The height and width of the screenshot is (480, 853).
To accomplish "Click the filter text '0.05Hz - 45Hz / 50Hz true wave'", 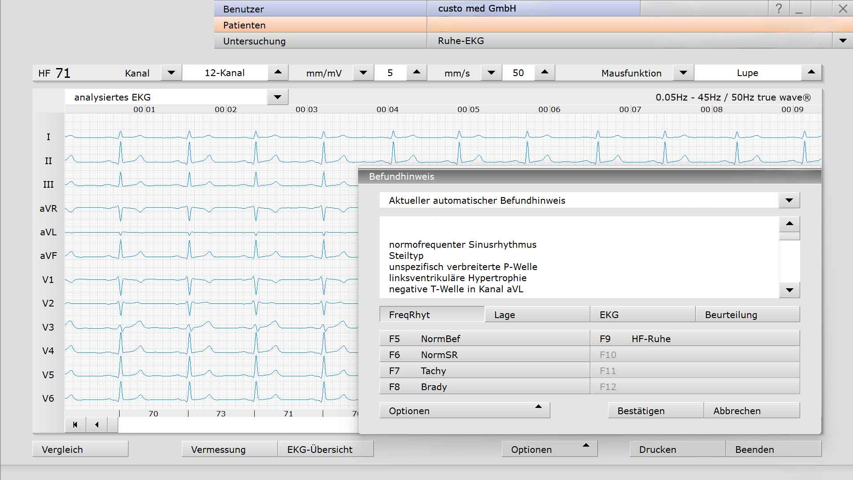I will pos(733,97).
